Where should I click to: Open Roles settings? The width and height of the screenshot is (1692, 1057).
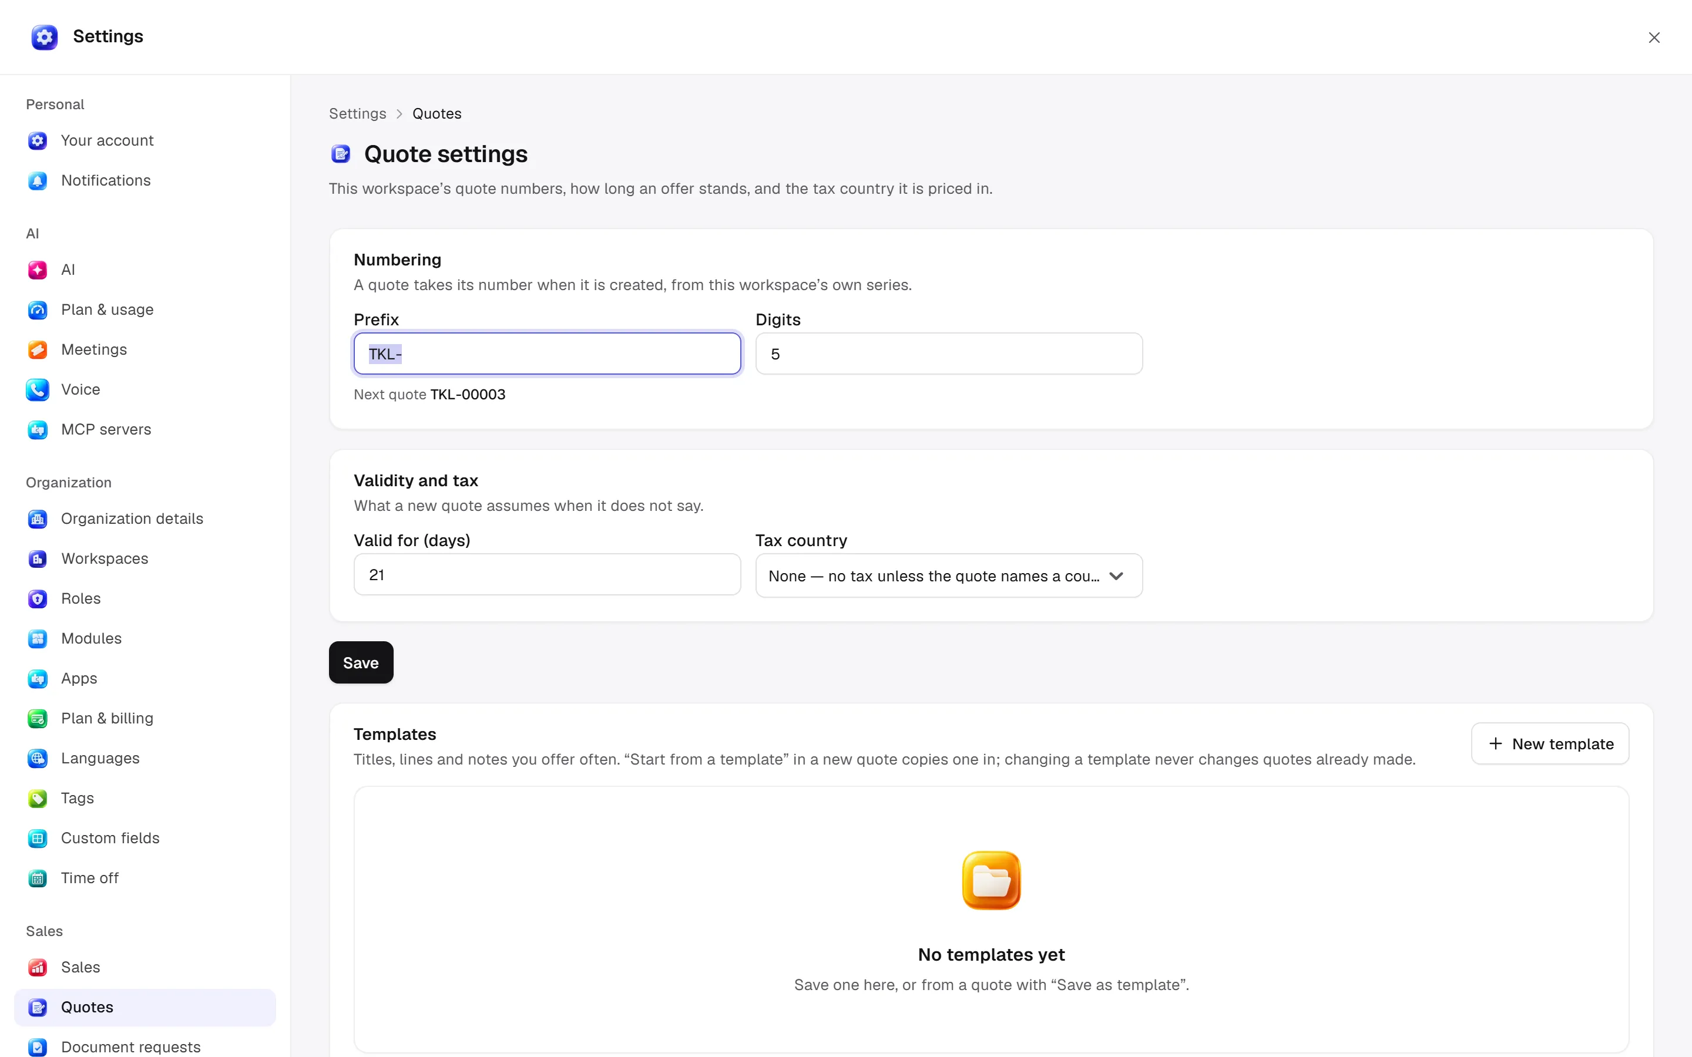(145, 598)
